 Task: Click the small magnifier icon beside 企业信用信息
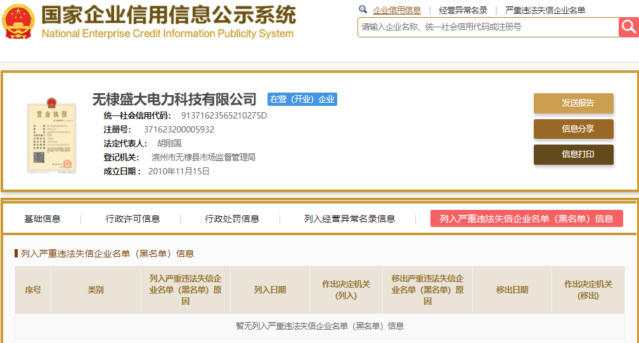pos(363,10)
